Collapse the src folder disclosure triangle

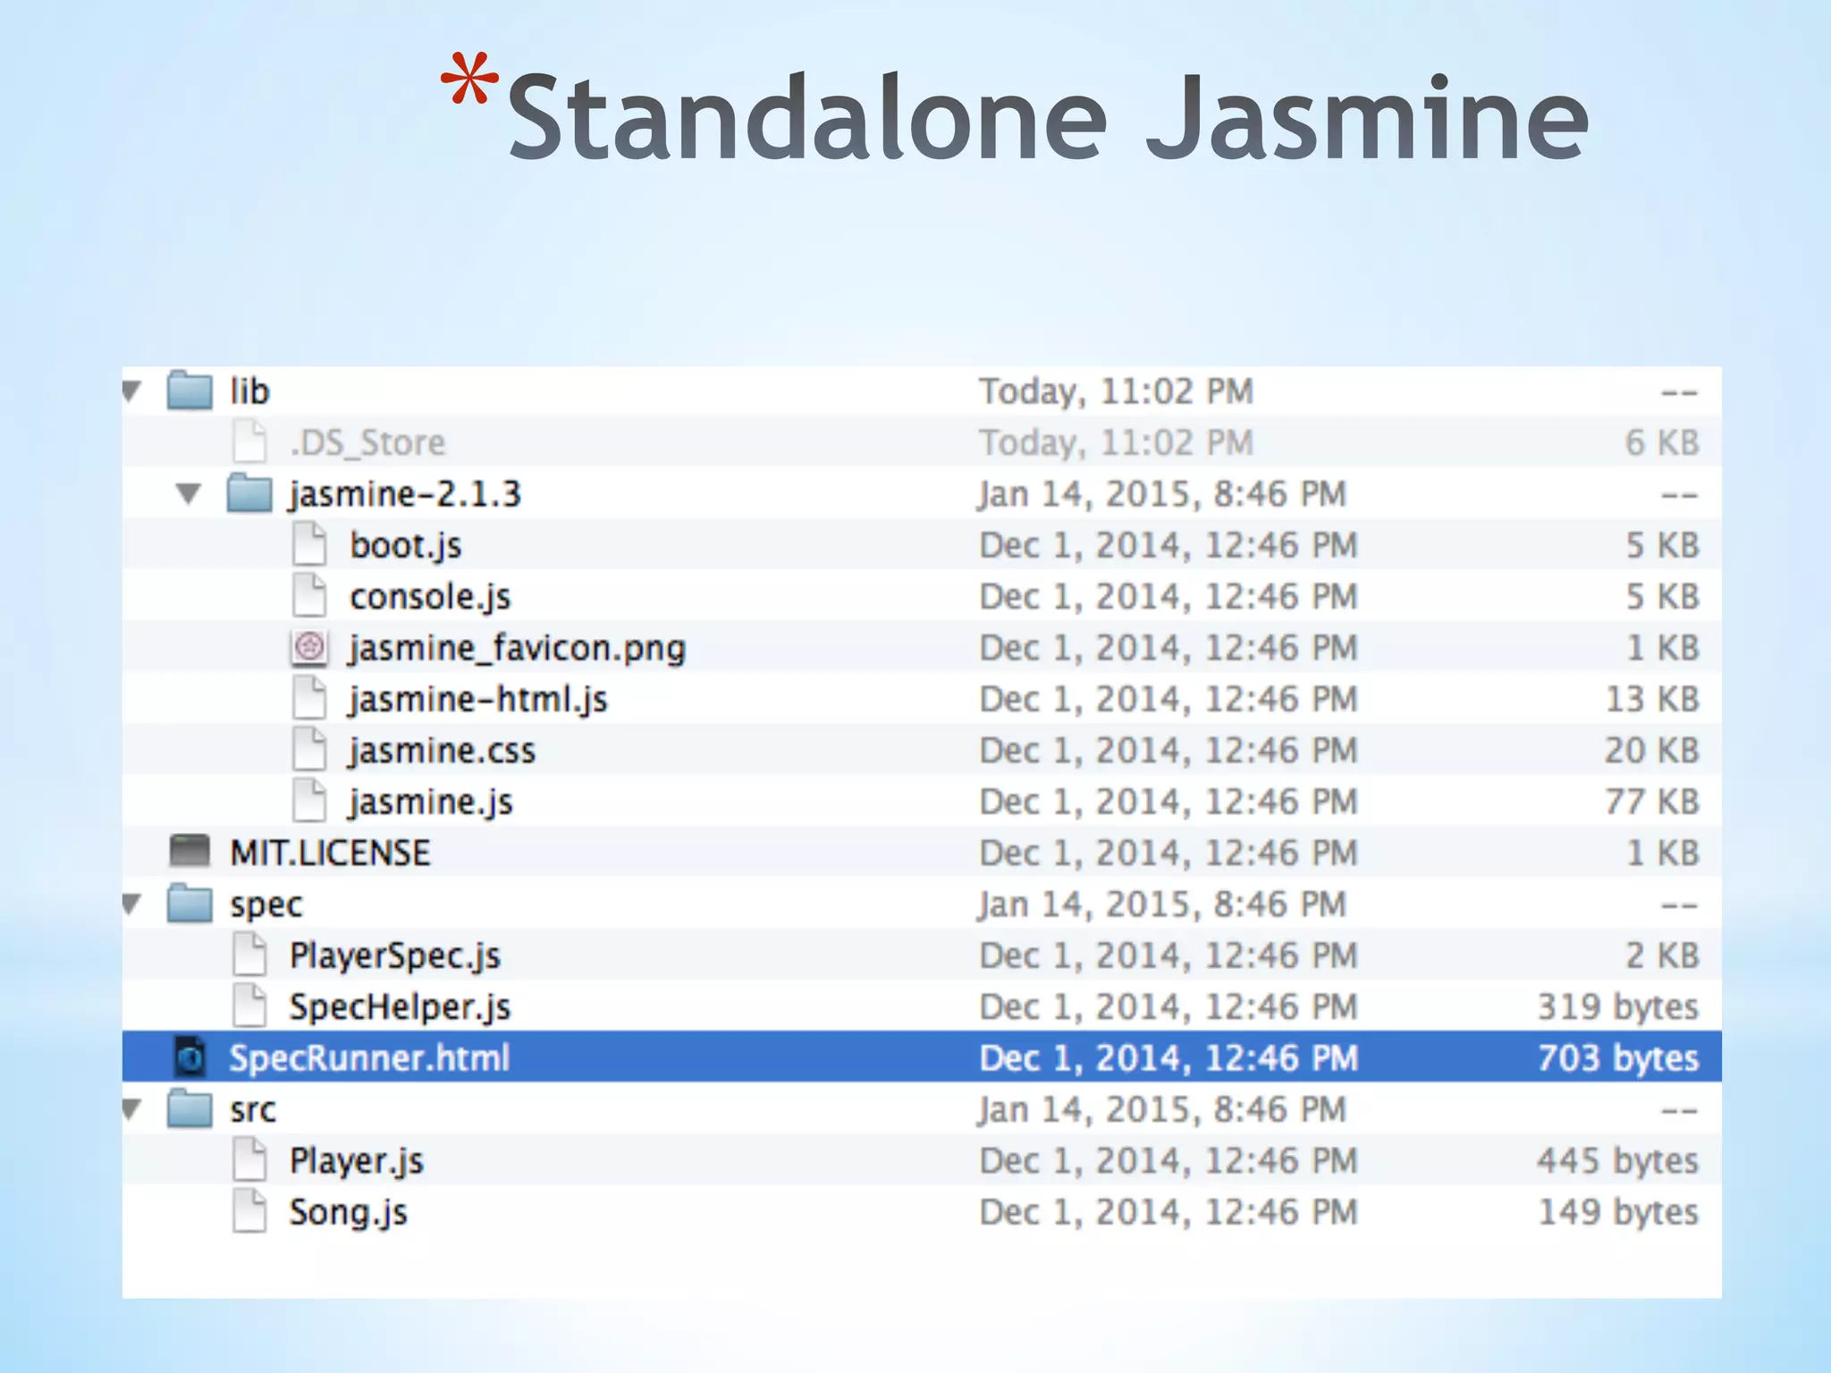click(132, 1109)
